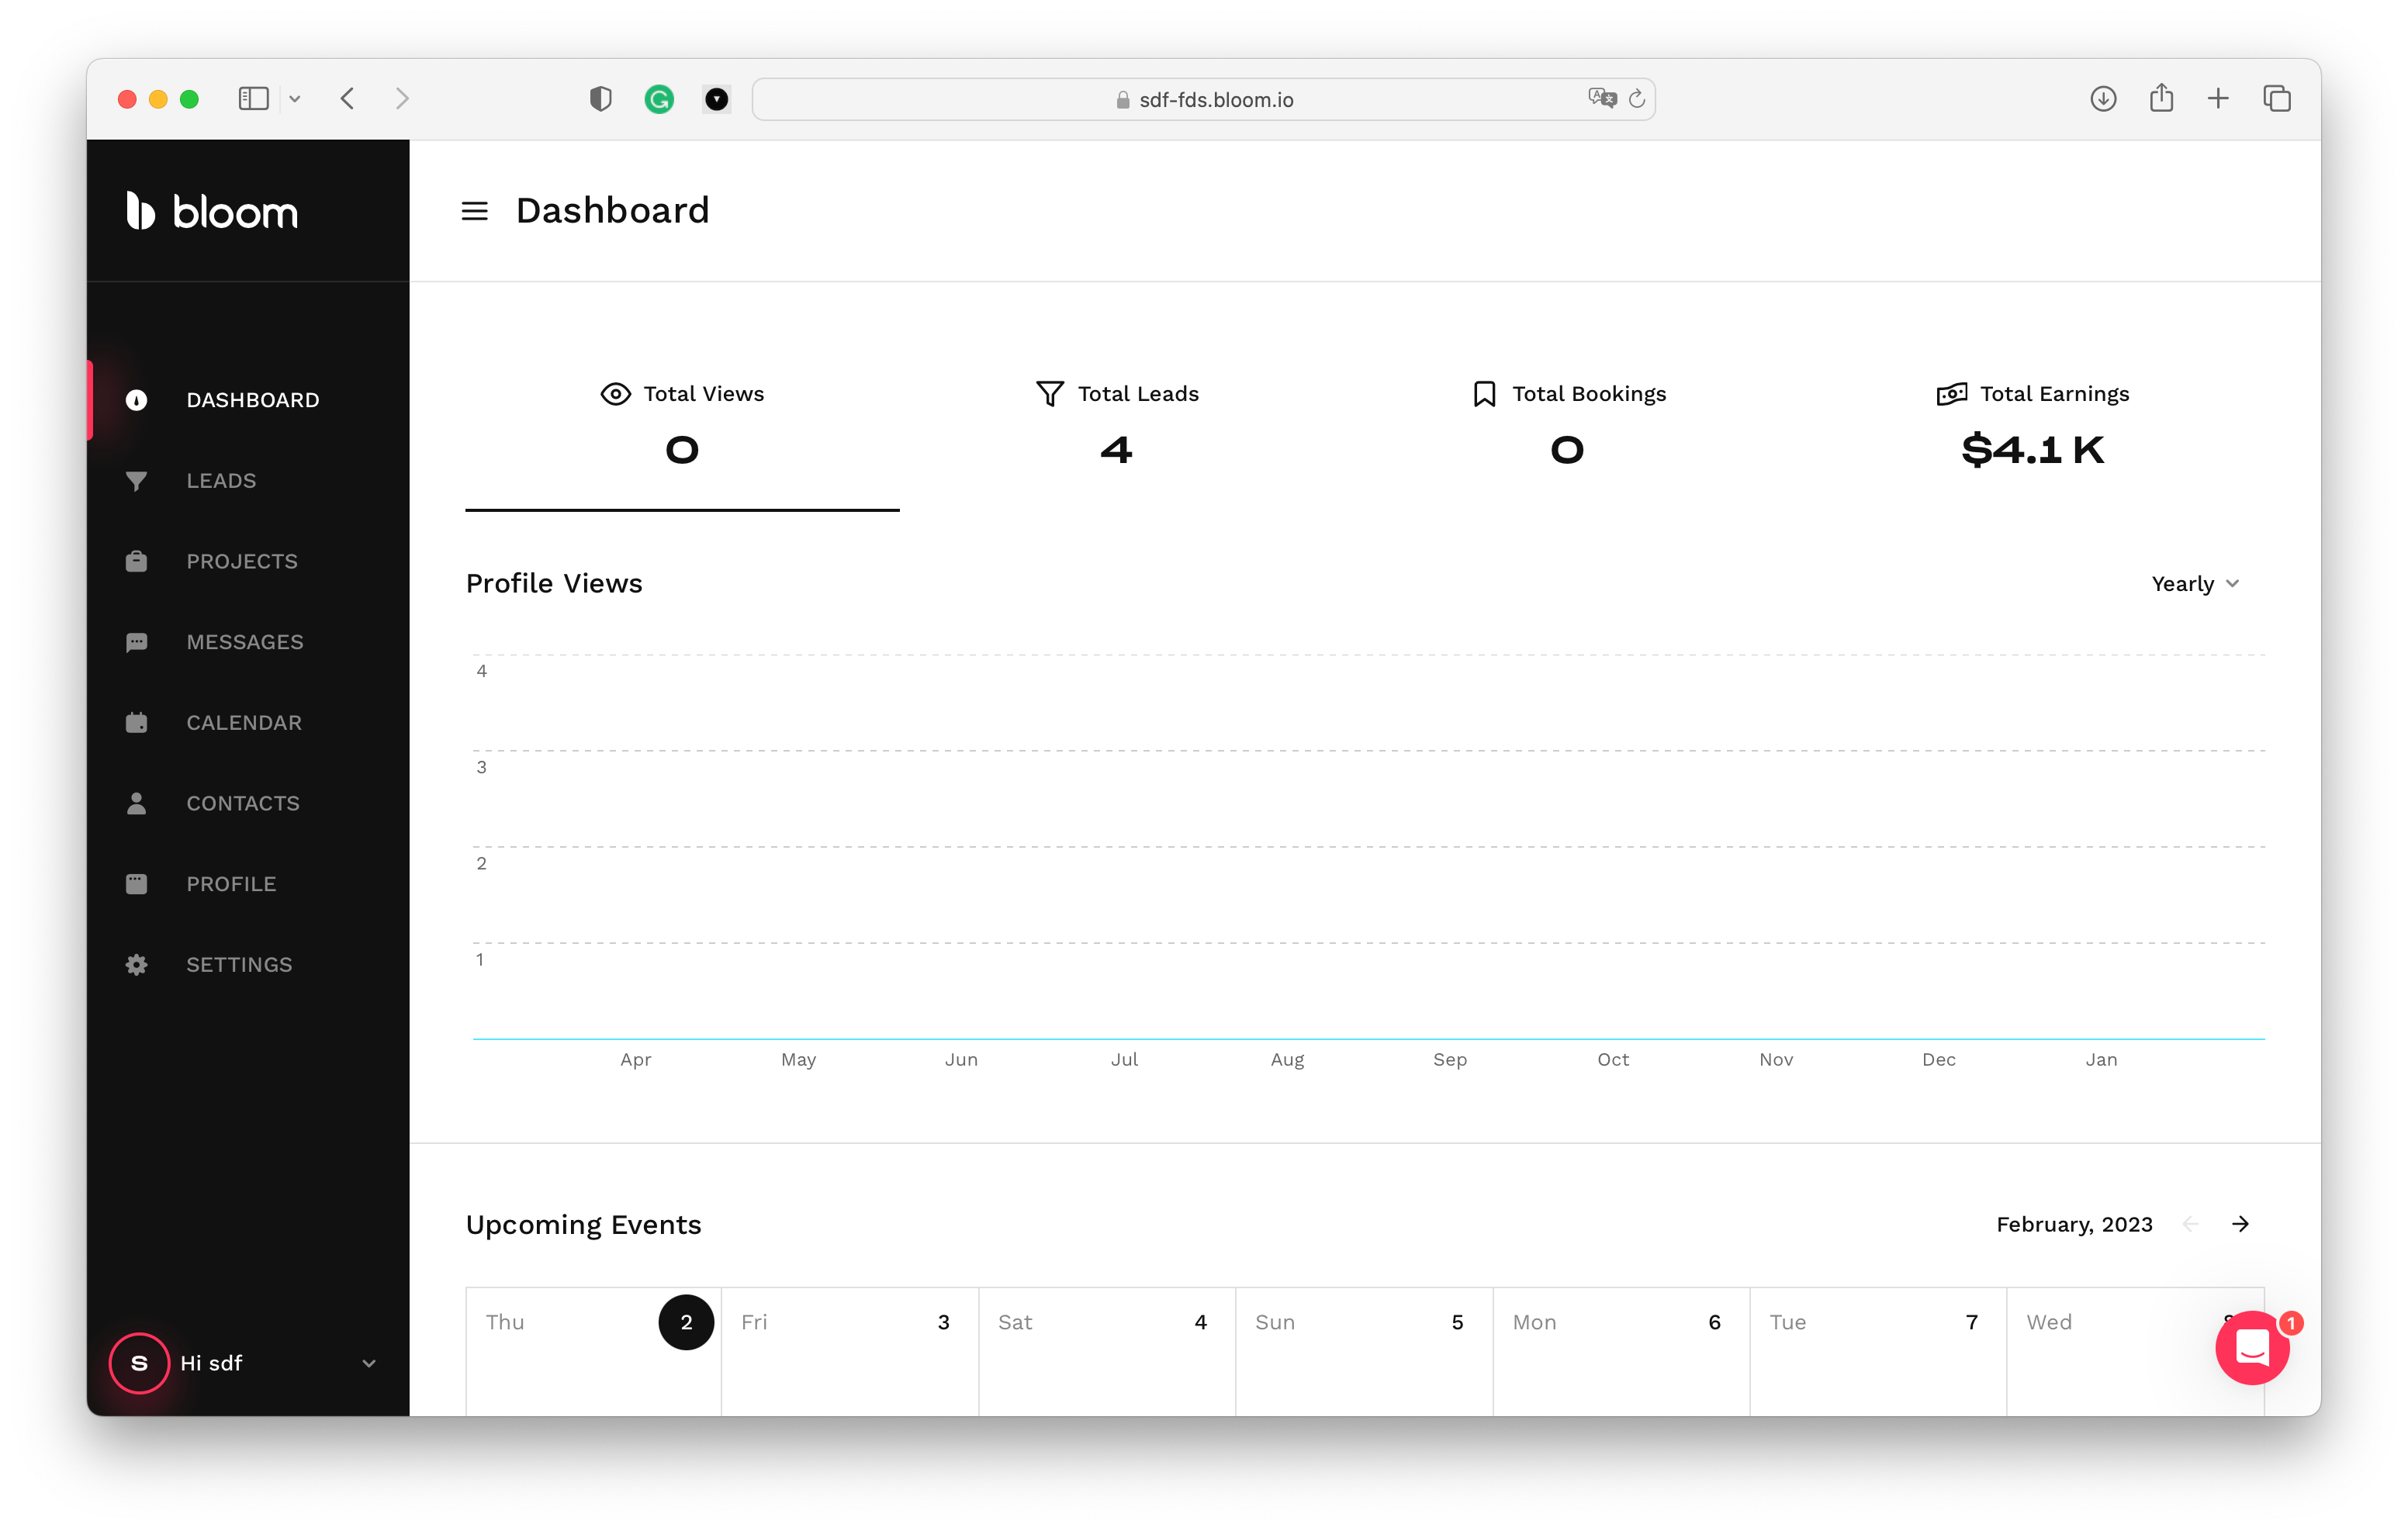The width and height of the screenshot is (2408, 1531).
Task: Open the Calendar section
Action: point(244,722)
